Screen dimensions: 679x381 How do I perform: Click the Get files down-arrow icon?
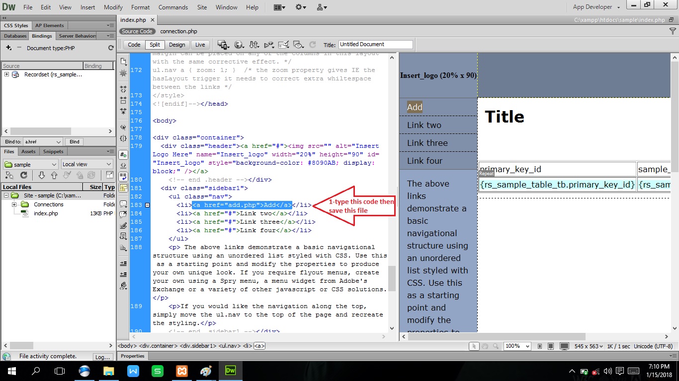tap(42, 175)
